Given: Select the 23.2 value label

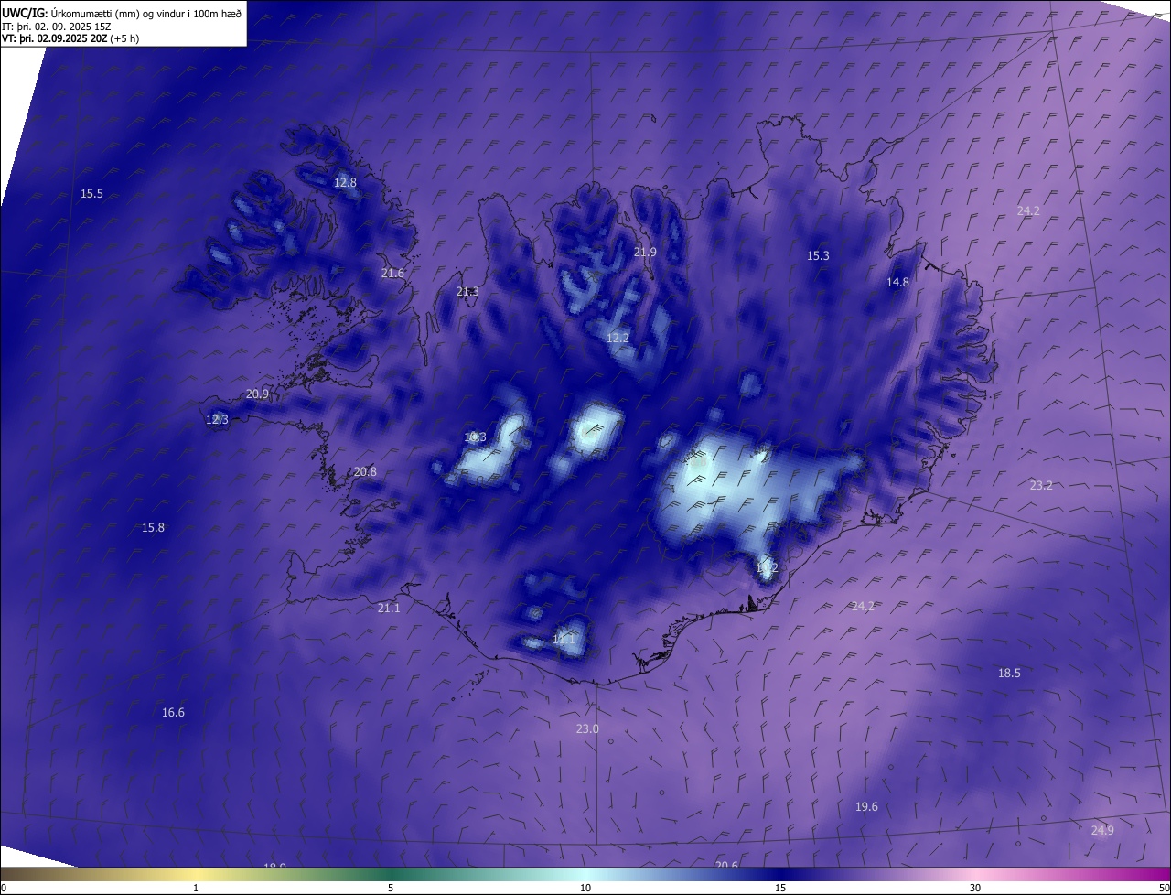Looking at the screenshot, I should 1041,485.
